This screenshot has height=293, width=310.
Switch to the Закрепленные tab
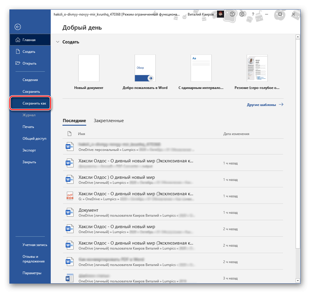click(x=109, y=121)
